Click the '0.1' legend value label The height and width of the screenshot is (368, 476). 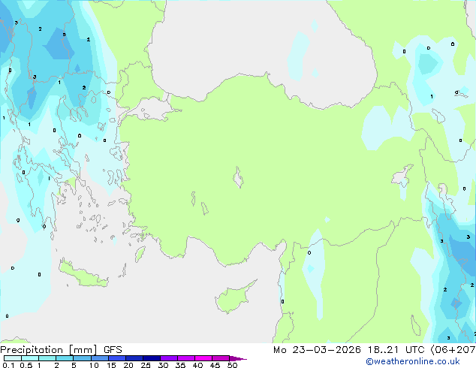pos(8,365)
